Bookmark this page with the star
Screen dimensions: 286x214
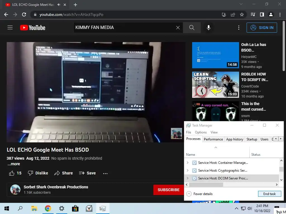[242, 14]
